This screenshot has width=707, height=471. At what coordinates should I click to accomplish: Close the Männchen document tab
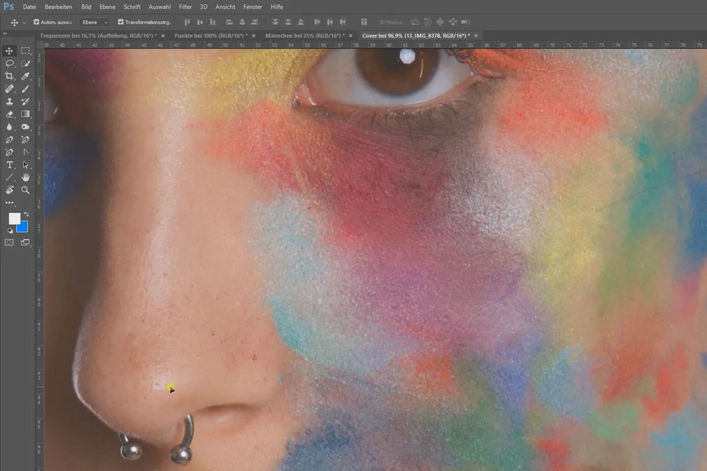(x=349, y=36)
